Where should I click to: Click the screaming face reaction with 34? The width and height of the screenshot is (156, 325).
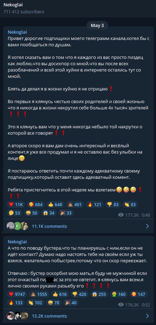(x=49, y=213)
